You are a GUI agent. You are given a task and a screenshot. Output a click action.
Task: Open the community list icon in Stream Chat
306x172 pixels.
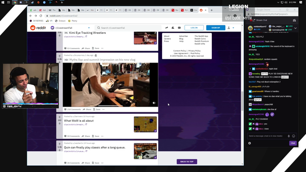[x=295, y=20]
